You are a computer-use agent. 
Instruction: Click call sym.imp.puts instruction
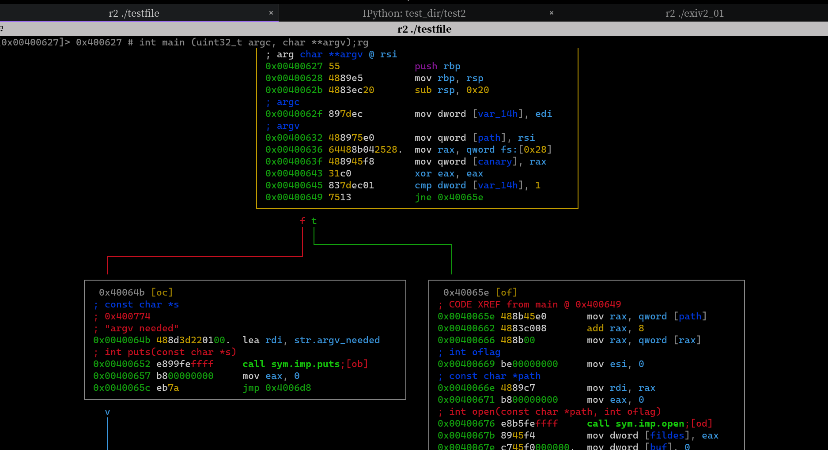click(291, 364)
